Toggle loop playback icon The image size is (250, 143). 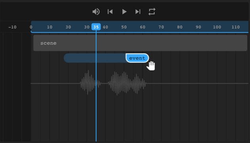tap(152, 11)
